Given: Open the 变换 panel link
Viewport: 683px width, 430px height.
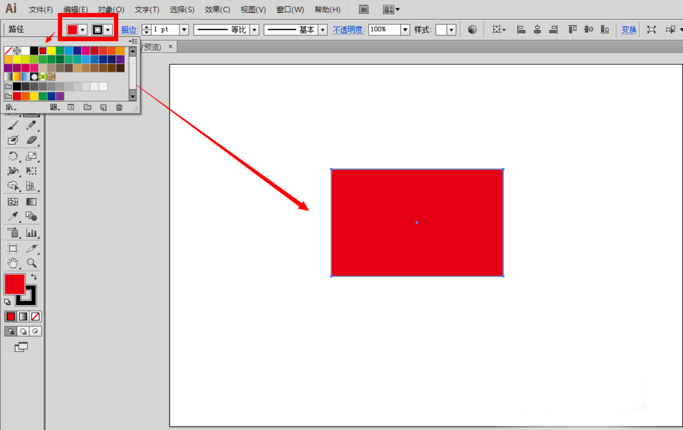Looking at the screenshot, I should [x=628, y=29].
